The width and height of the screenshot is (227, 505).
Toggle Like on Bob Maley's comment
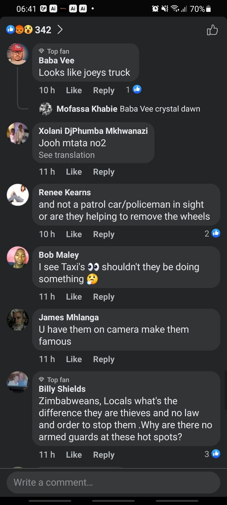[74, 297]
